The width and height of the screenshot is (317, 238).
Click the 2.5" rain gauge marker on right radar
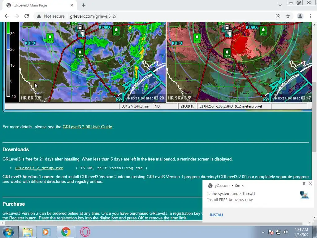pyautogui.click(x=263, y=31)
